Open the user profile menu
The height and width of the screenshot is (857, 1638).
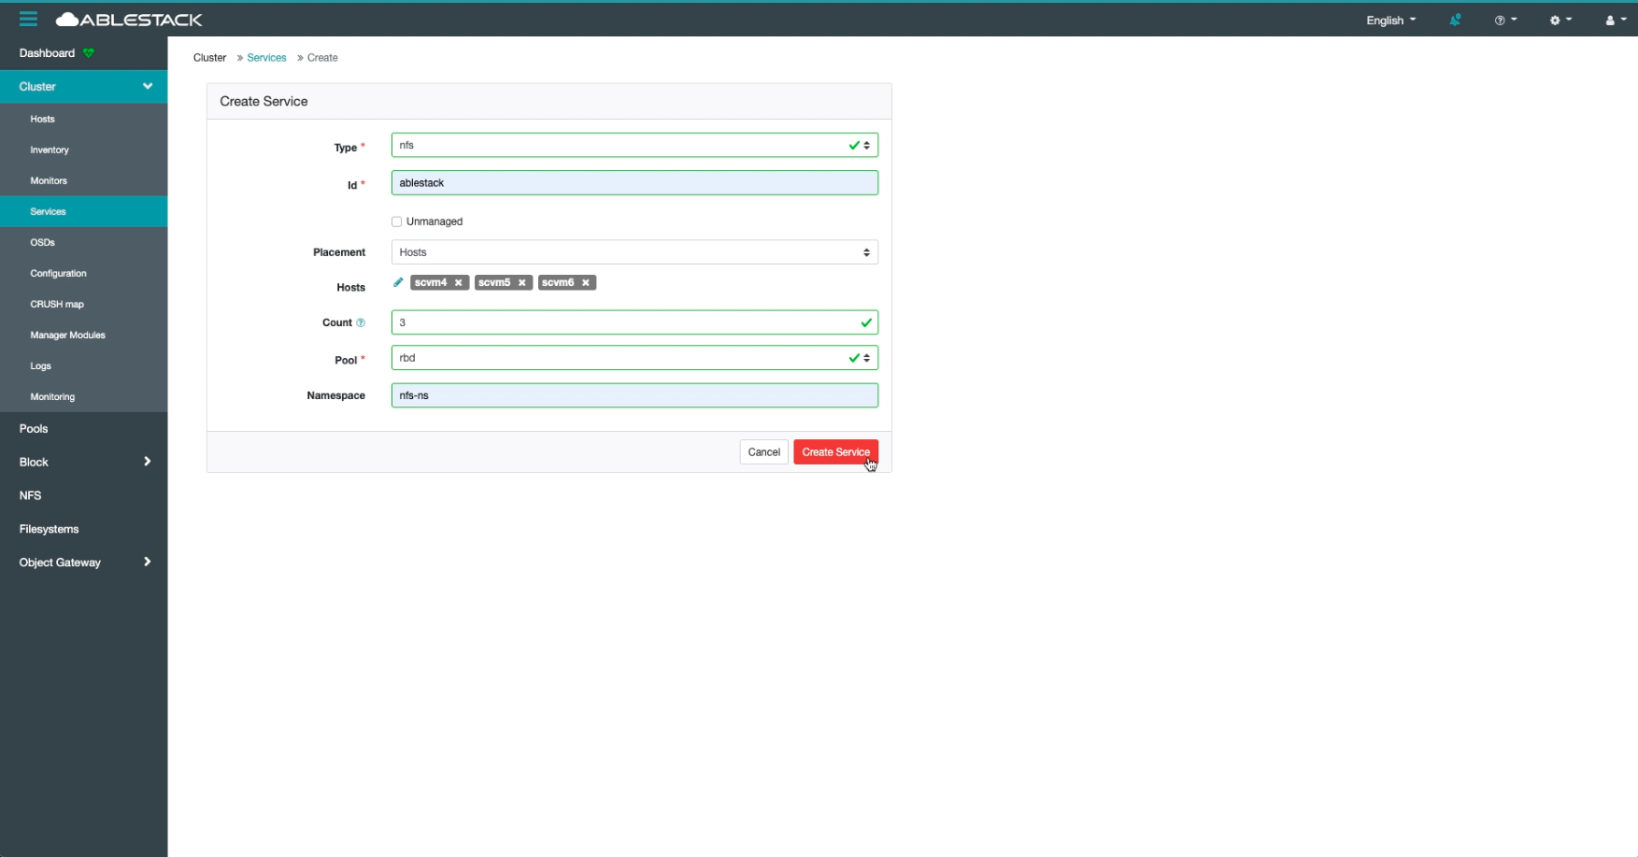[1615, 20]
